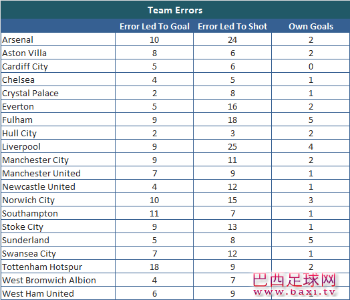Click Everton's error led to shot value 16
This screenshot has width=350, height=300.
(x=232, y=106)
